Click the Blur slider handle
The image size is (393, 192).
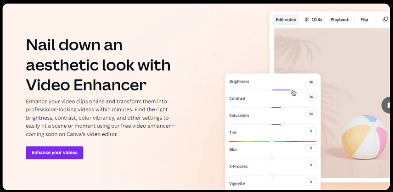[271, 158]
